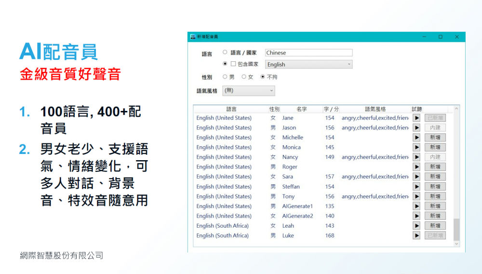Add Monica voice with 新增 button
Screen dimensions: 482x274
pyautogui.click(x=435, y=147)
